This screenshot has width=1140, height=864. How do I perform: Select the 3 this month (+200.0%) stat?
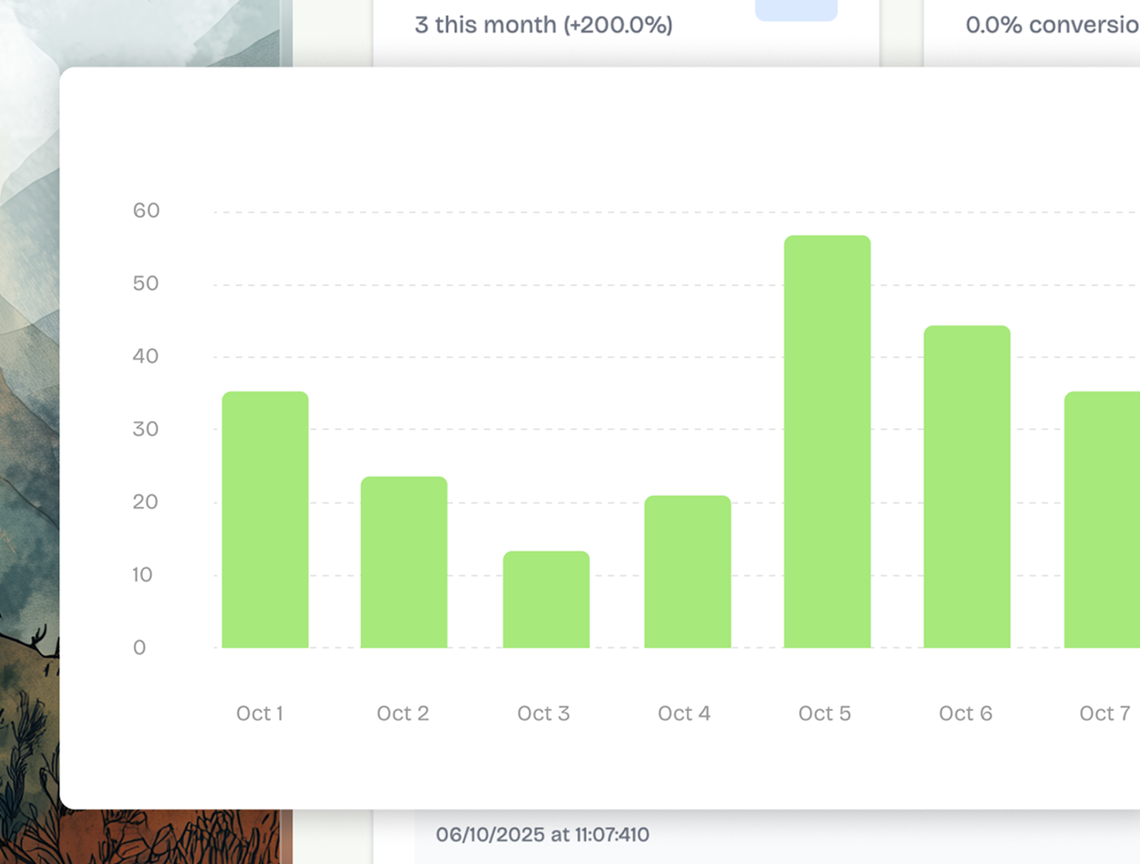click(x=544, y=24)
